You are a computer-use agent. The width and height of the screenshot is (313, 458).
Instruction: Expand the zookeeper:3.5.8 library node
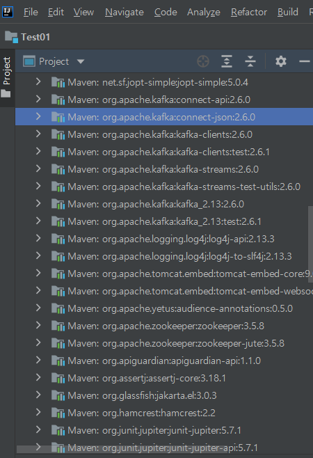click(x=38, y=325)
